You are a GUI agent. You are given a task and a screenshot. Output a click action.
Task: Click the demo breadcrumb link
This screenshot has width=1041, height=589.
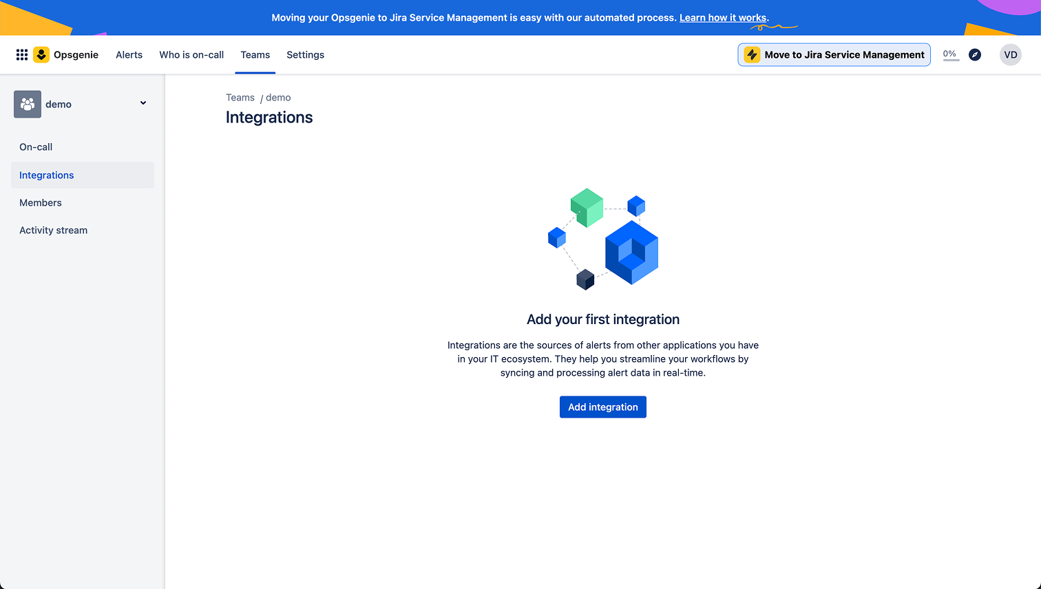(x=278, y=98)
